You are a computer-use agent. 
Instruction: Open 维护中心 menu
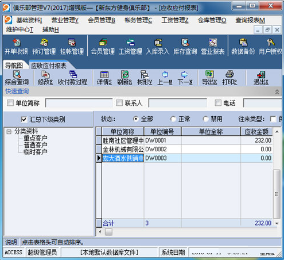(20, 29)
